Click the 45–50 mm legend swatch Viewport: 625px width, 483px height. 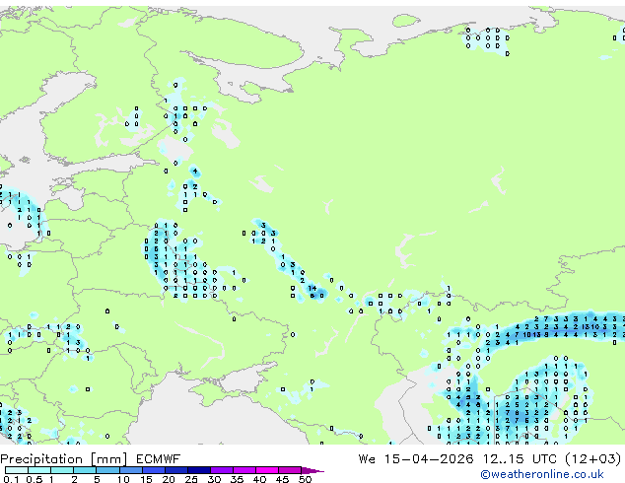tap(290, 470)
